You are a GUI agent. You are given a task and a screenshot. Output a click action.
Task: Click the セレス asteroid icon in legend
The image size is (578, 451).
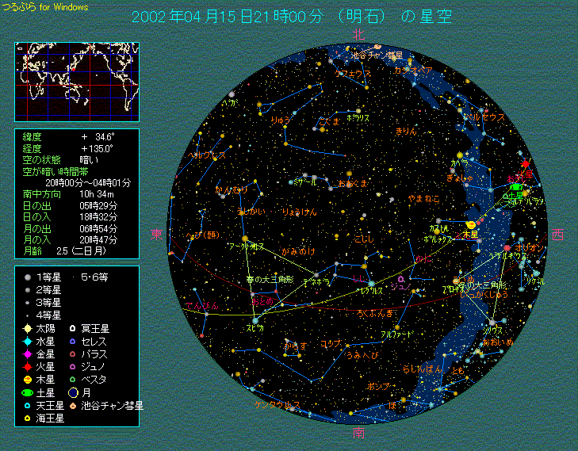click(x=73, y=341)
